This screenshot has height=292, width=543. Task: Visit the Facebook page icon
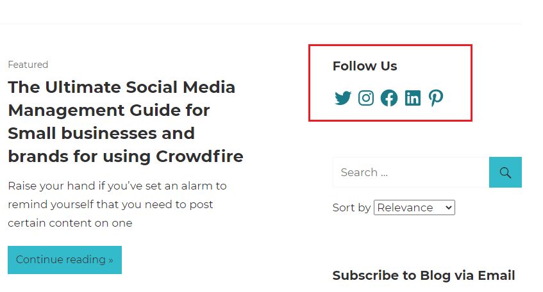coord(389,98)
